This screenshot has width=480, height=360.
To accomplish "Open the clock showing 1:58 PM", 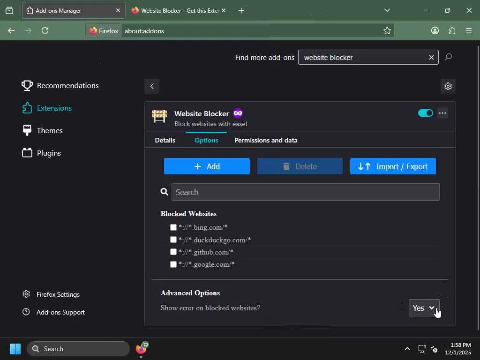I will 457,349.
